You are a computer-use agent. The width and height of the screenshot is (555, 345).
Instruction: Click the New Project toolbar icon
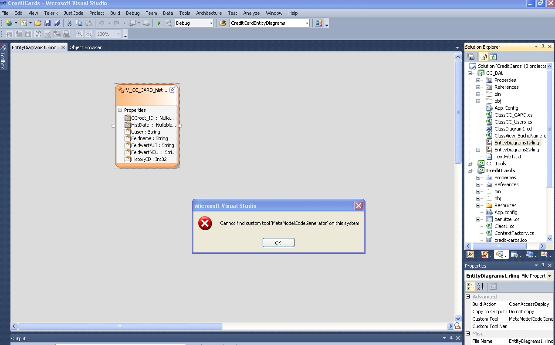tap(9, 23)
